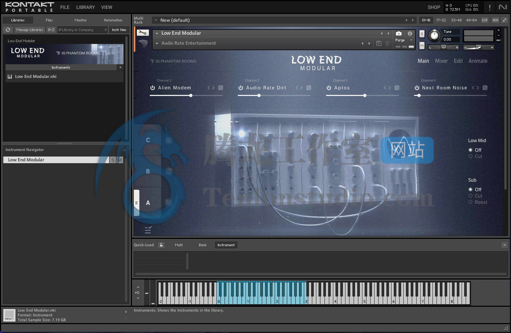Next instrument arrow in instrument header

click(x=388, y=33)
